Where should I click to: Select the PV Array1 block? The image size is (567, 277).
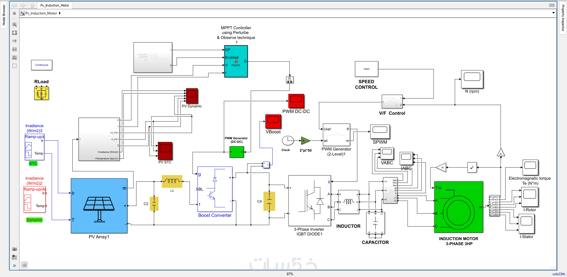[99, 206]
